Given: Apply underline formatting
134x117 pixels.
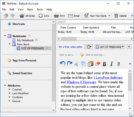Looking at the screenshot, I should (x=119, y=64).
